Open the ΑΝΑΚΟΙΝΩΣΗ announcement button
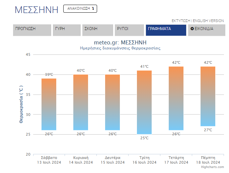The image size is (229, 173). click(x=80, y=9)
